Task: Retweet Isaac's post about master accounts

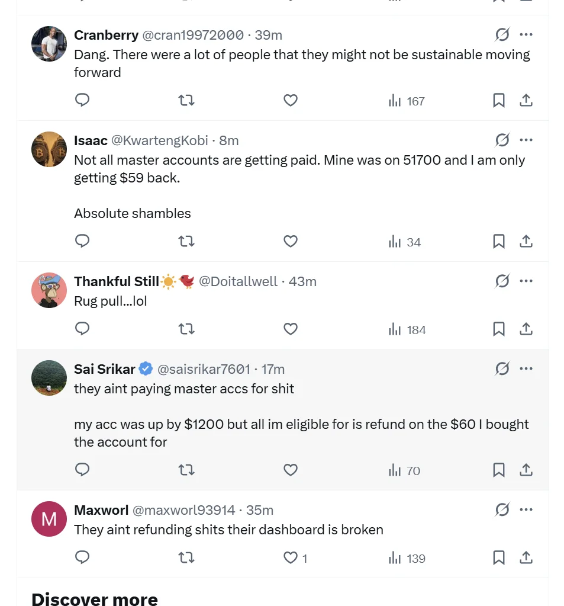Action: click(186, 241)
